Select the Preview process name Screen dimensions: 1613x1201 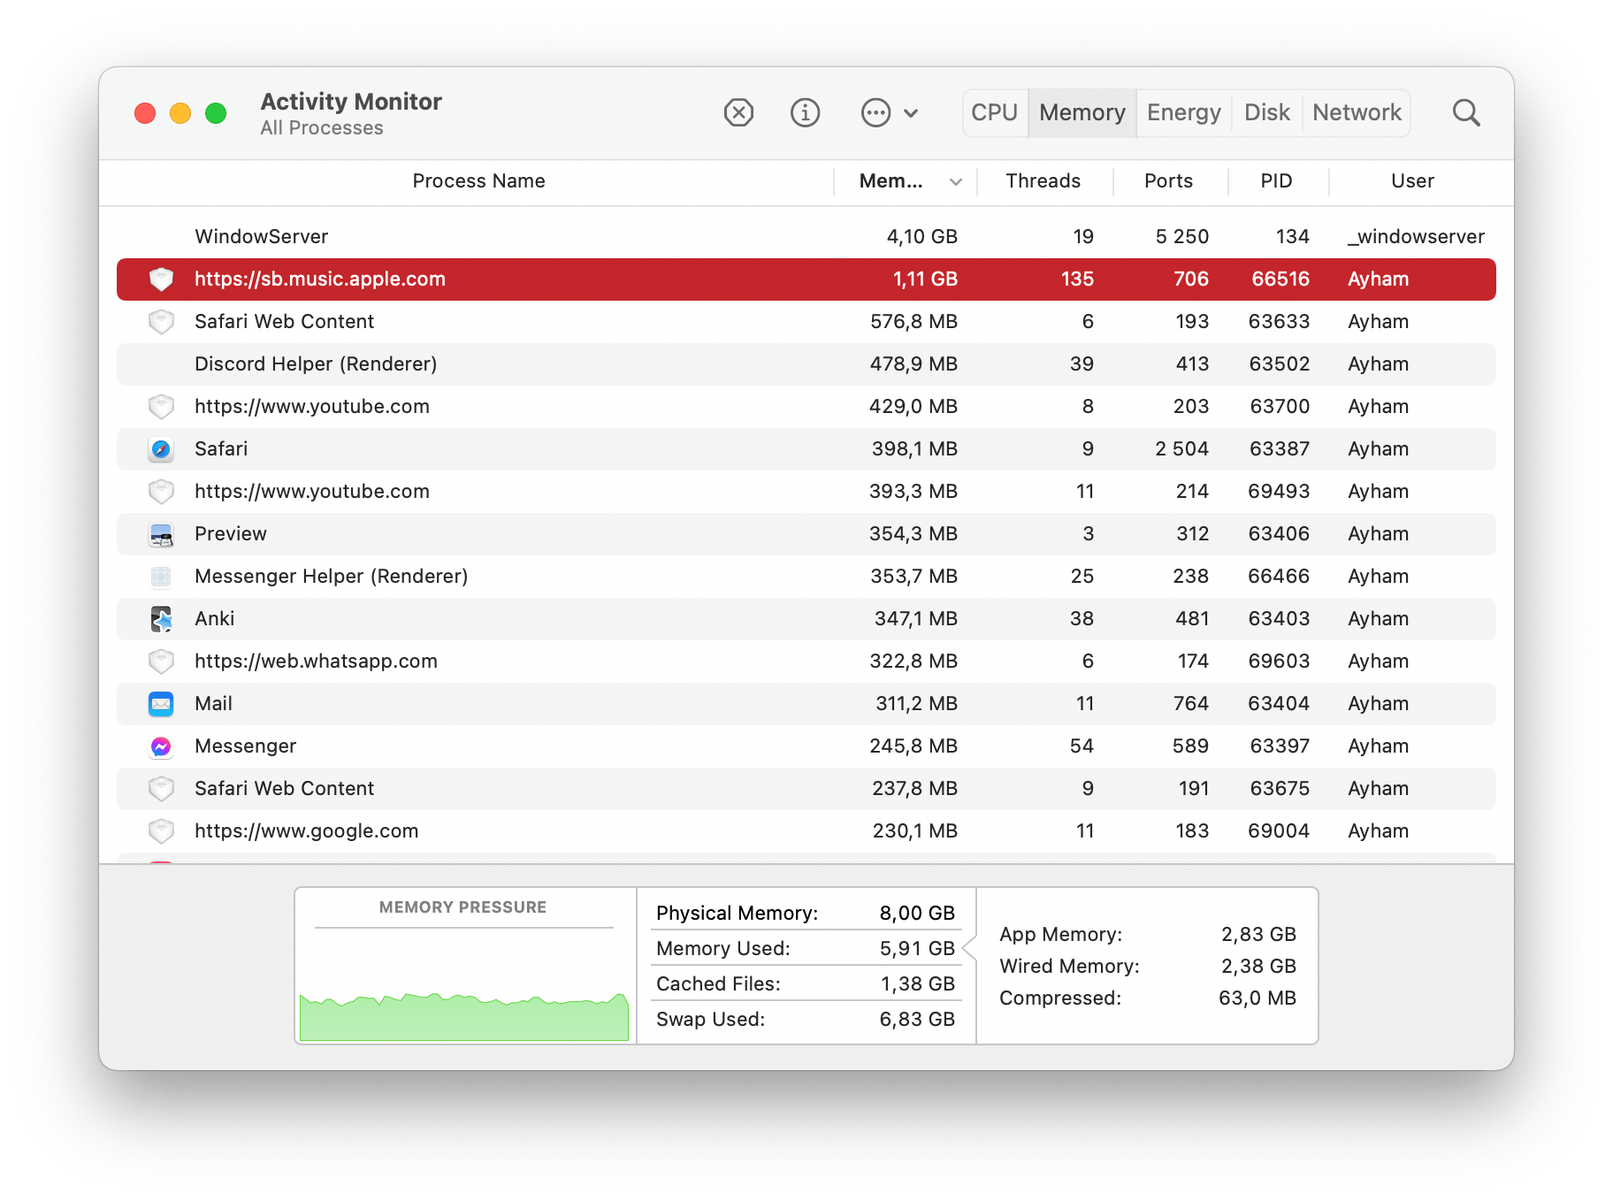point(231,534)
